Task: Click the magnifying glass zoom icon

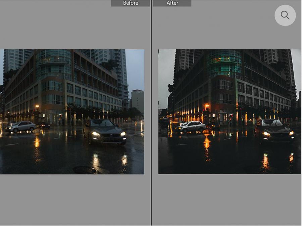Action: pos(285,15)
